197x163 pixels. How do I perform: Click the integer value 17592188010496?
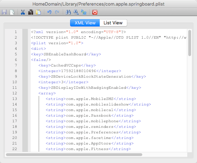pyautogui.click(x=78, y=71)
